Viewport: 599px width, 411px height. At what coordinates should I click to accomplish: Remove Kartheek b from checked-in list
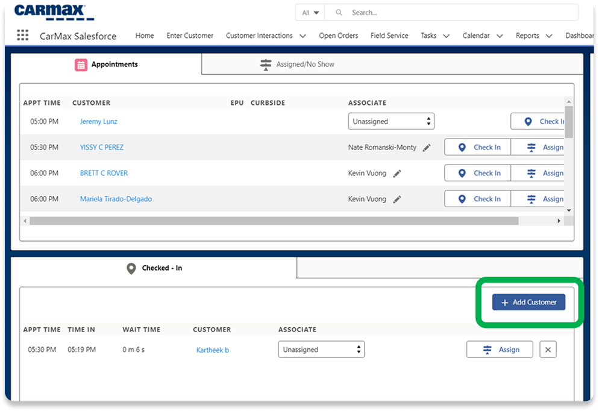pos(548,350)
